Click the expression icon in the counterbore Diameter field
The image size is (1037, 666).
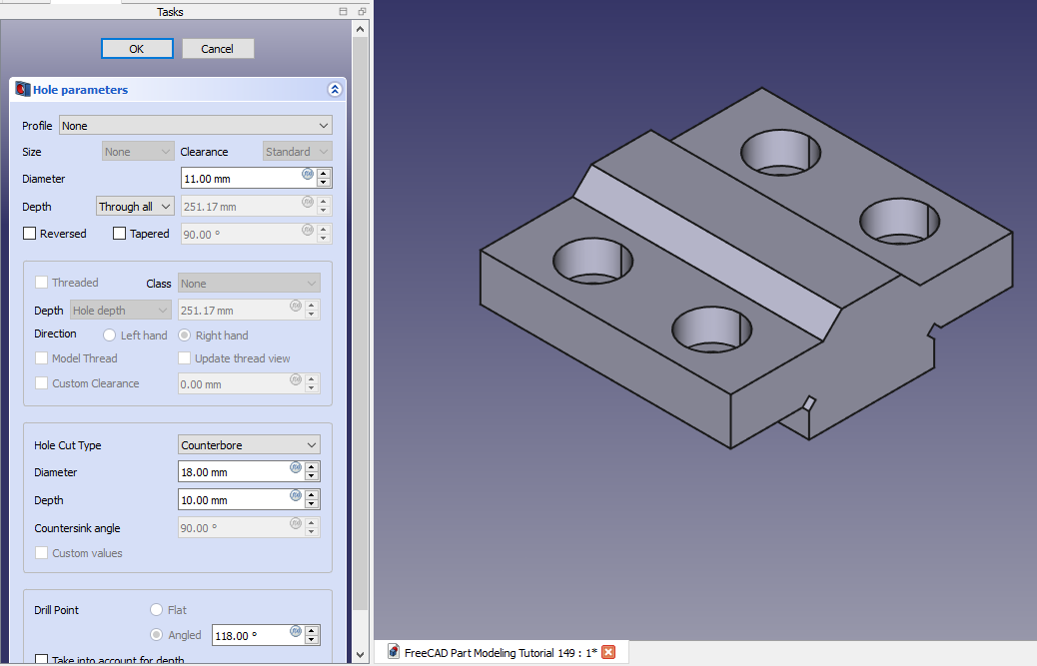[x=296, y=468]
